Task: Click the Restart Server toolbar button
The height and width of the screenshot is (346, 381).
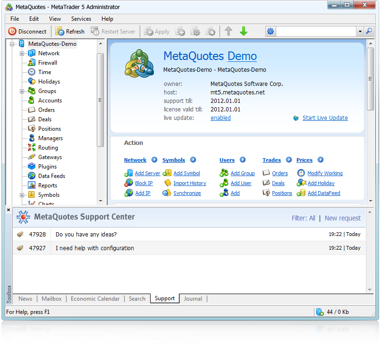Action: pos(113,32)
